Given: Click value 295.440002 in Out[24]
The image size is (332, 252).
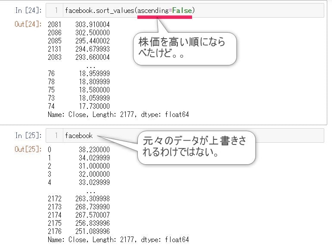Looking at the screenshot, I should tap(93, 41).
